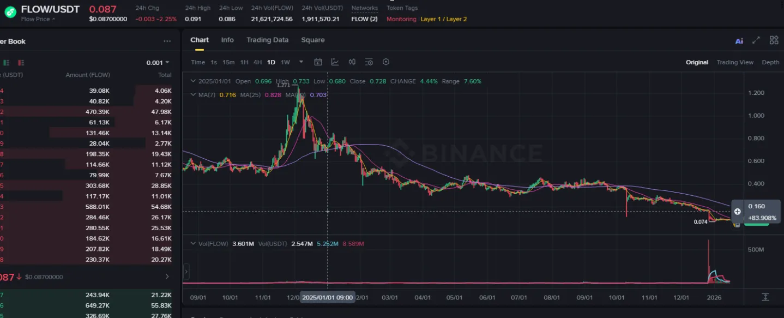Open the Ai chart assistant
784x318 pixels.
point(739,40)
